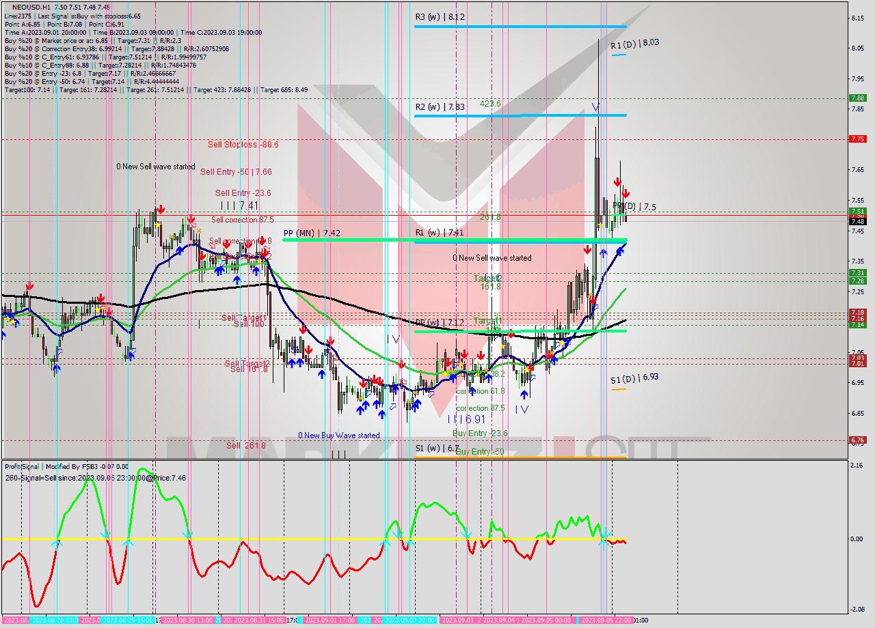Click the 2.16 indicator scale value
Viewport: 875px width, 628px height.
857,466
